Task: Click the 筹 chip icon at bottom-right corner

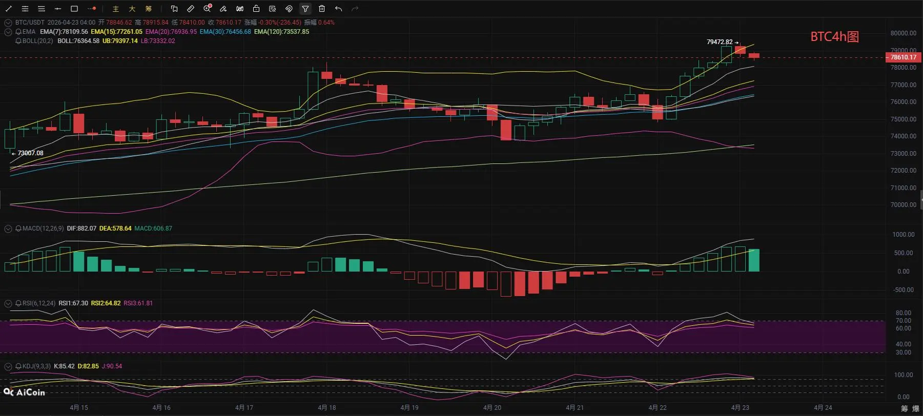Action: point(905,408)
